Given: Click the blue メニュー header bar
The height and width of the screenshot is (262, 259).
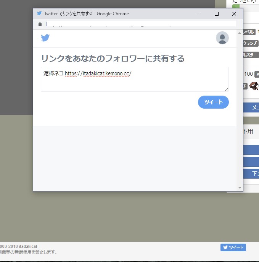Looking at the screenshot, I should pyautogui.click(x=251, y=108).
